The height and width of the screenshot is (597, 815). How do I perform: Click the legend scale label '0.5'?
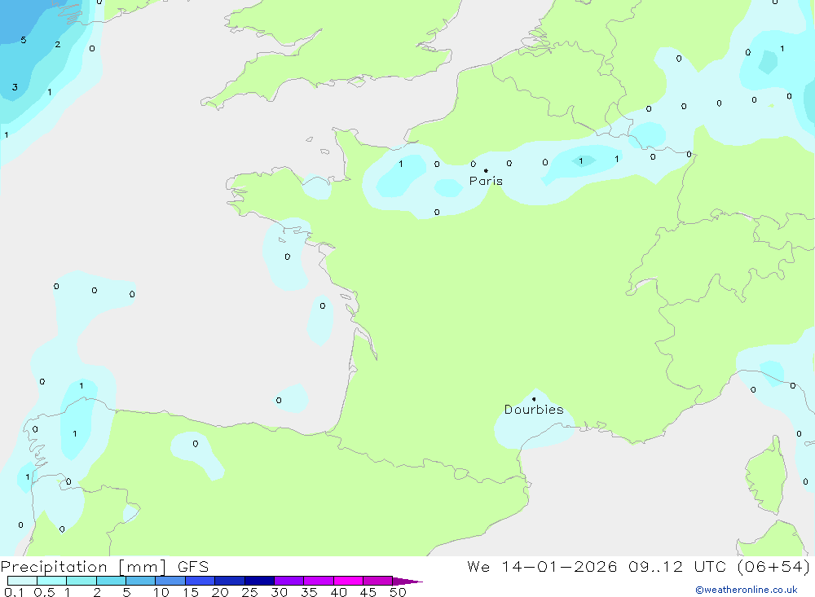point(44,592)
